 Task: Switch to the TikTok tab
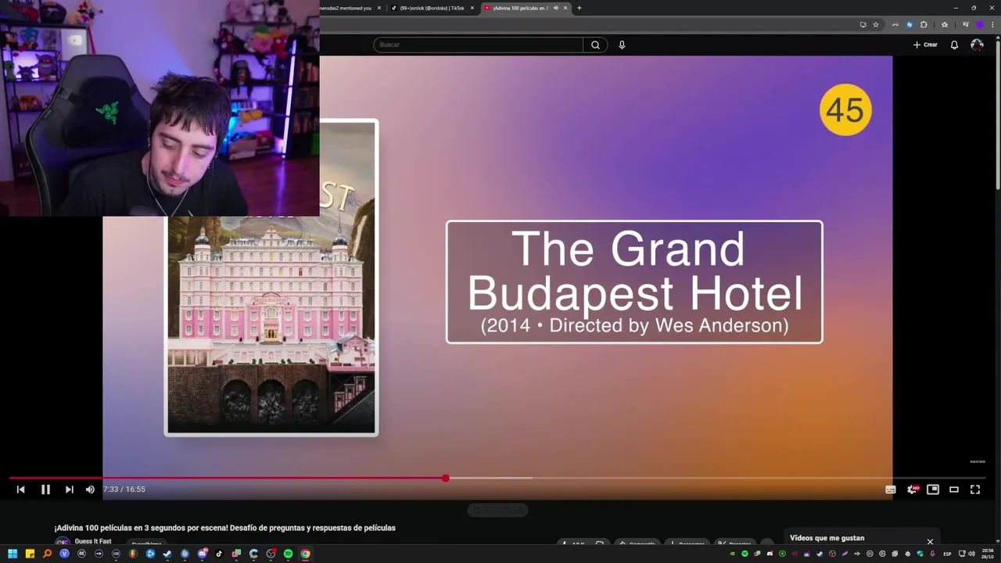[431, 8]
